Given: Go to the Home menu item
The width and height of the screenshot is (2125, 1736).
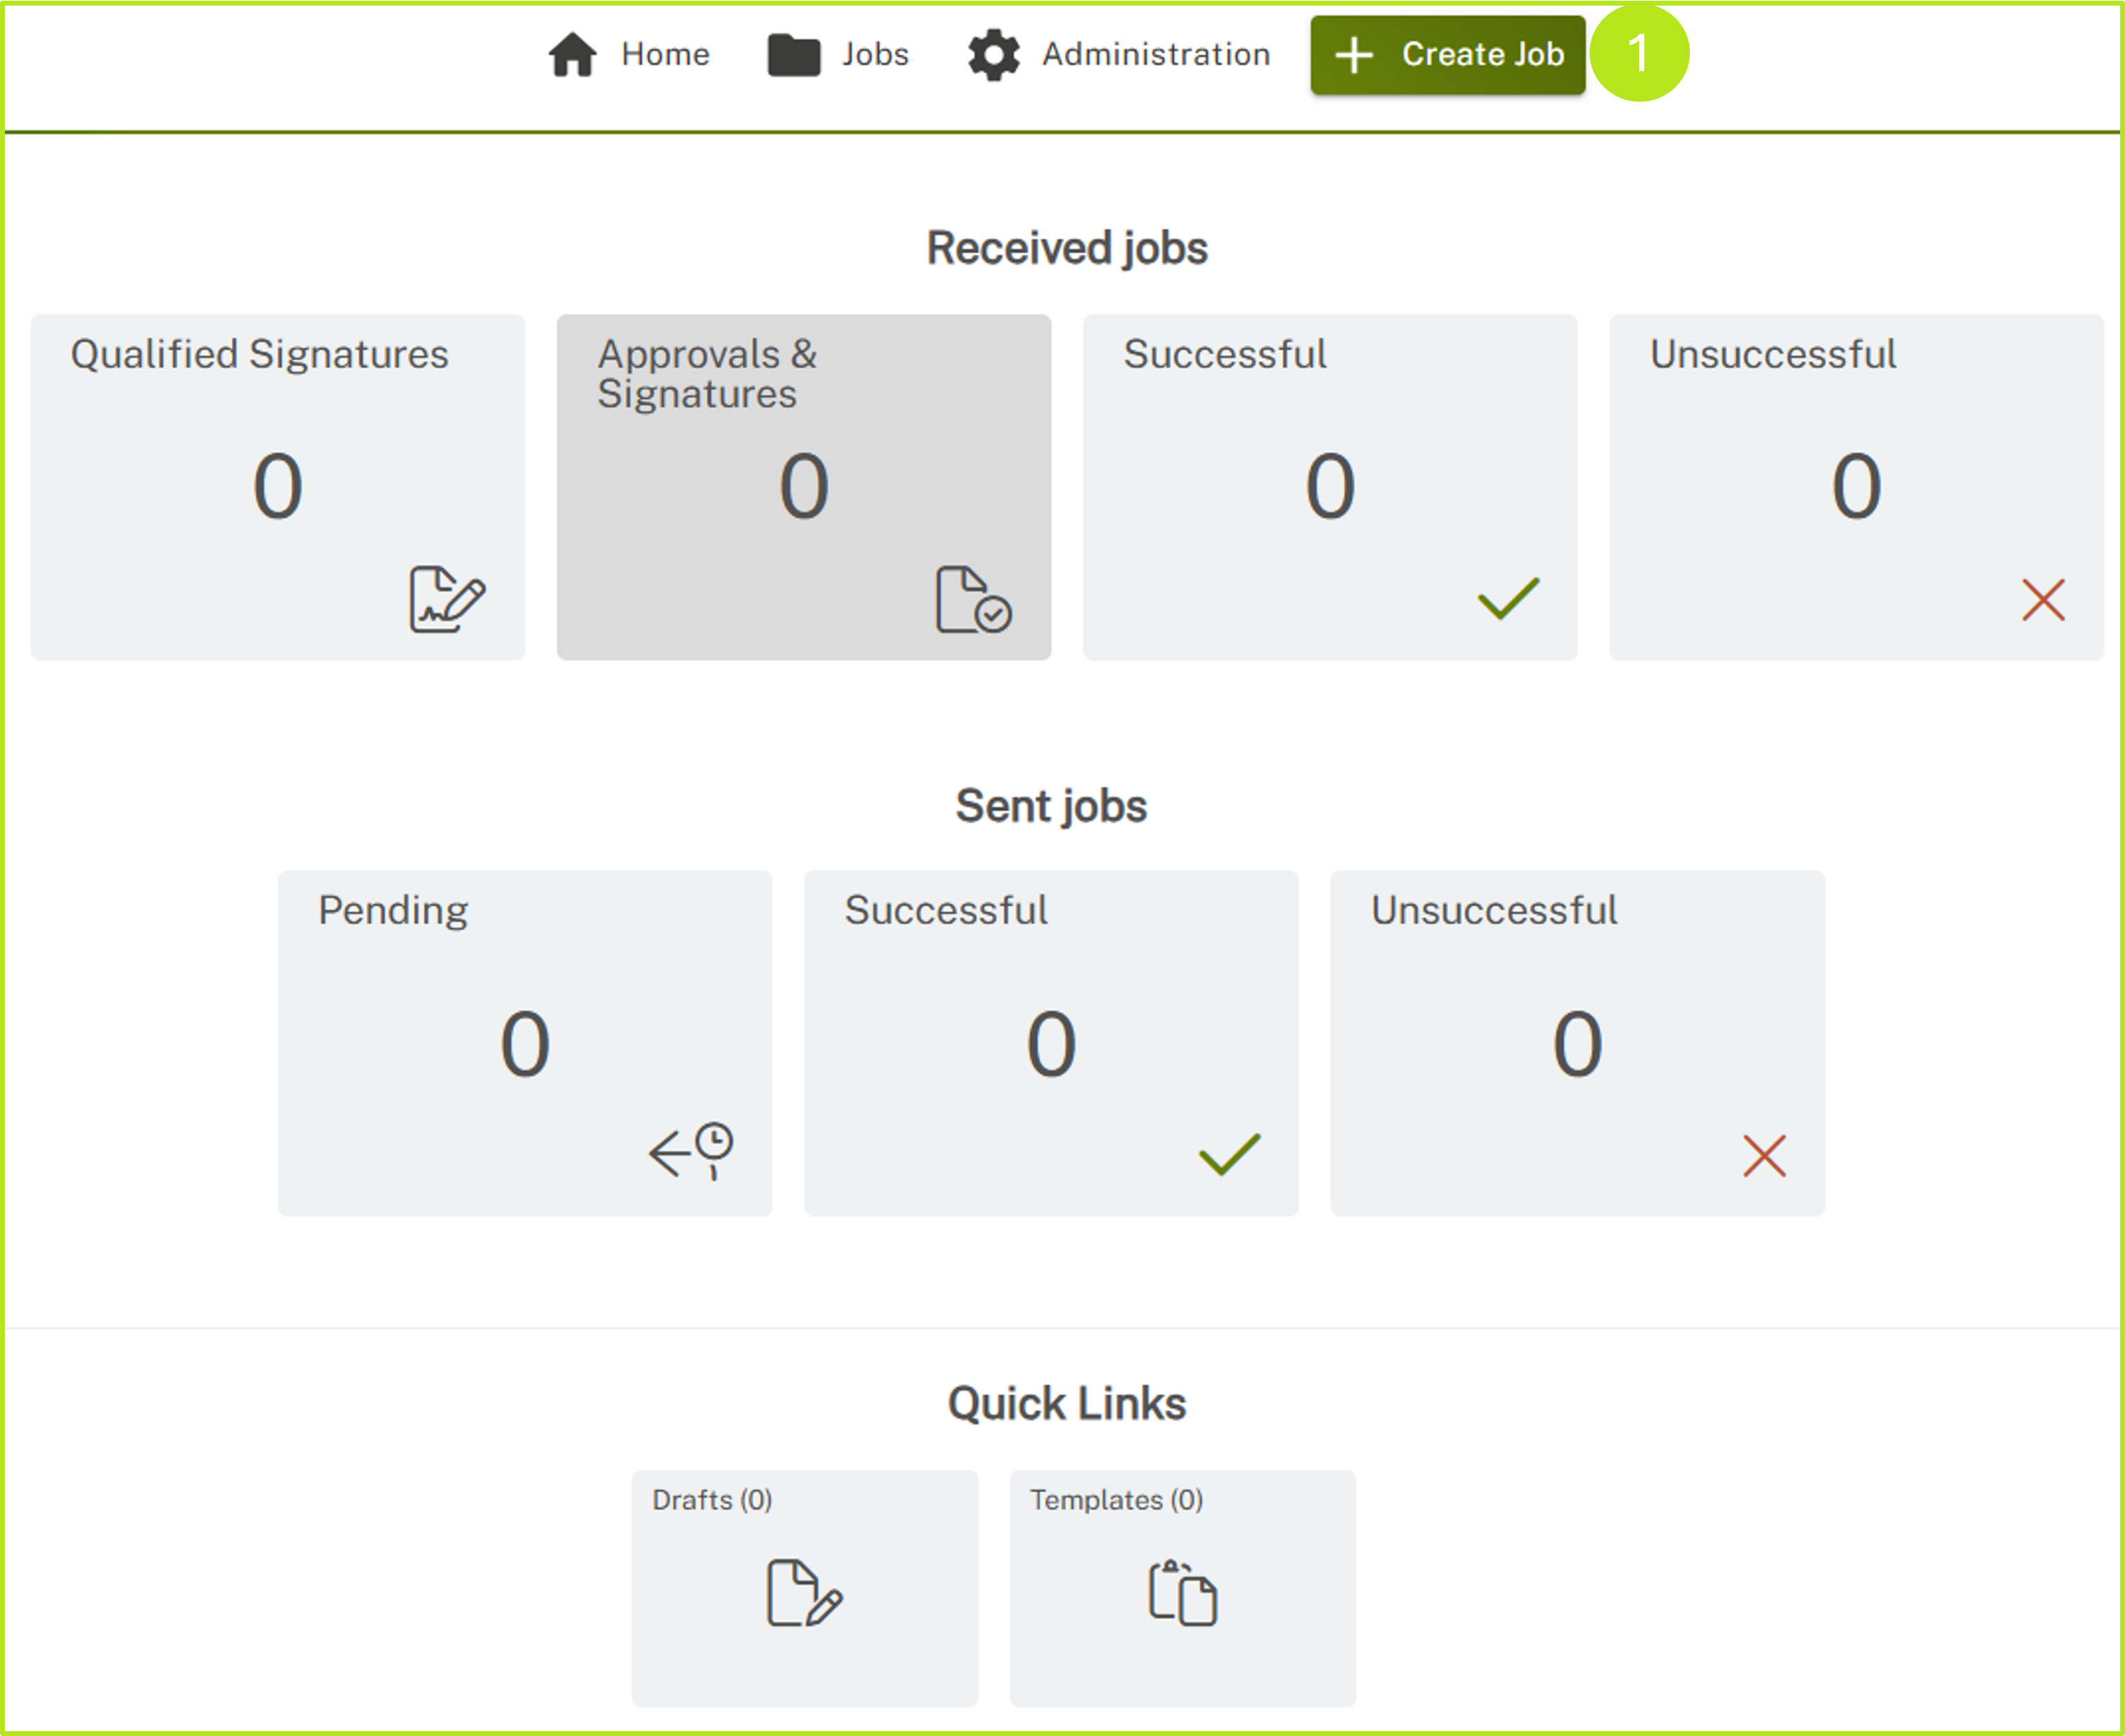Looking at the screenshot, I should pyautogui.click(x=665, y=54).
